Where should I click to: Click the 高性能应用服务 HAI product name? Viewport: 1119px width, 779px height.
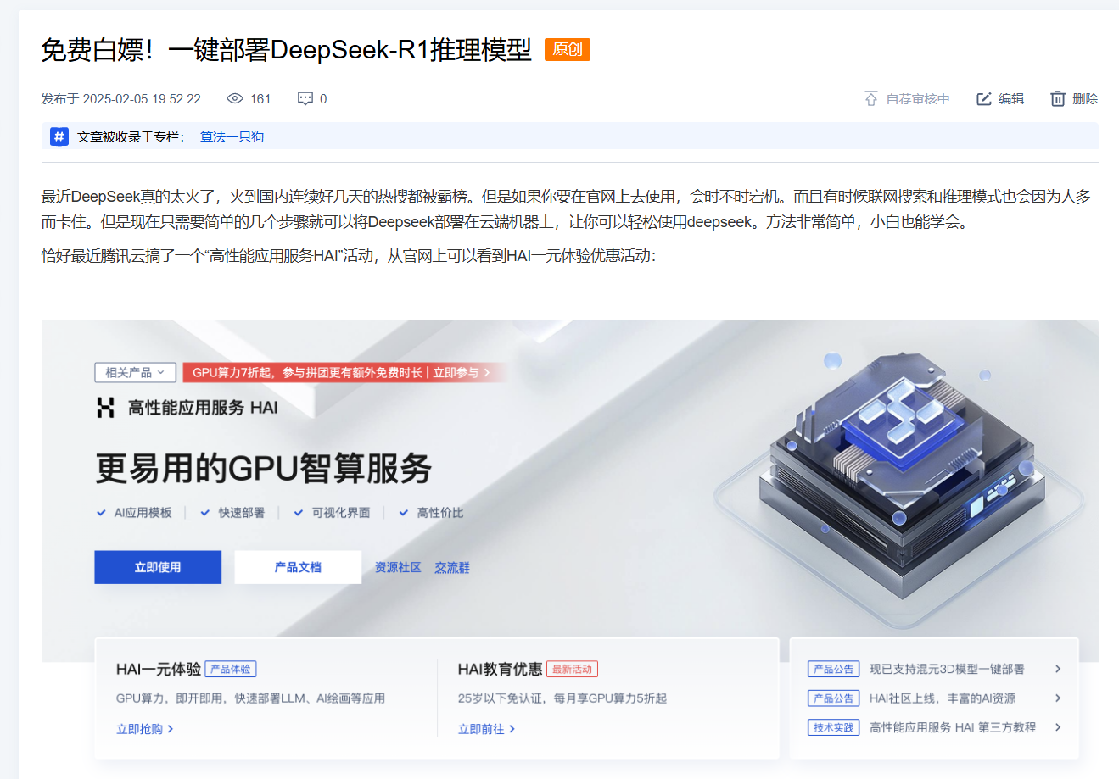point(203,408)
